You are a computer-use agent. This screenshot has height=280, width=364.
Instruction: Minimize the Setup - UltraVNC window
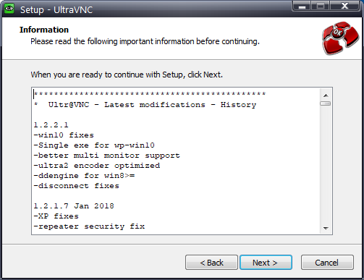[302, 6]
